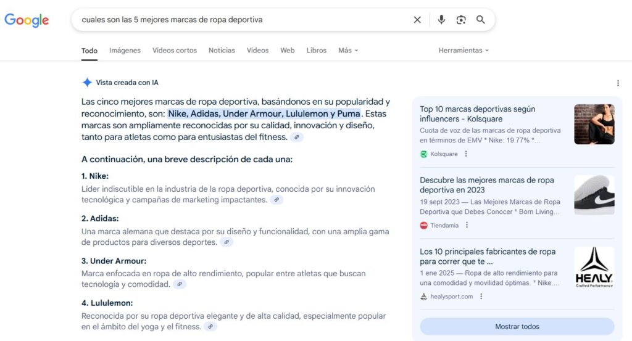The image size is (632, 341).
Task: Select the Todo tab
Action: pyautogui.click(x=89, y=51)
